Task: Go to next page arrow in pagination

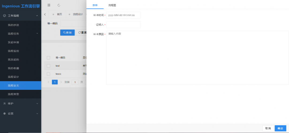Action: click(61, 82)
